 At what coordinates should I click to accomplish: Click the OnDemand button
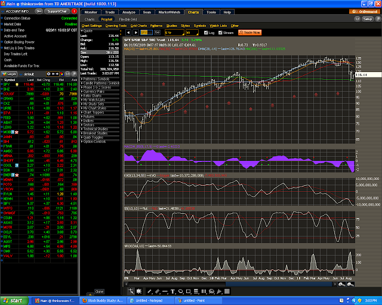tap(365, 11)
